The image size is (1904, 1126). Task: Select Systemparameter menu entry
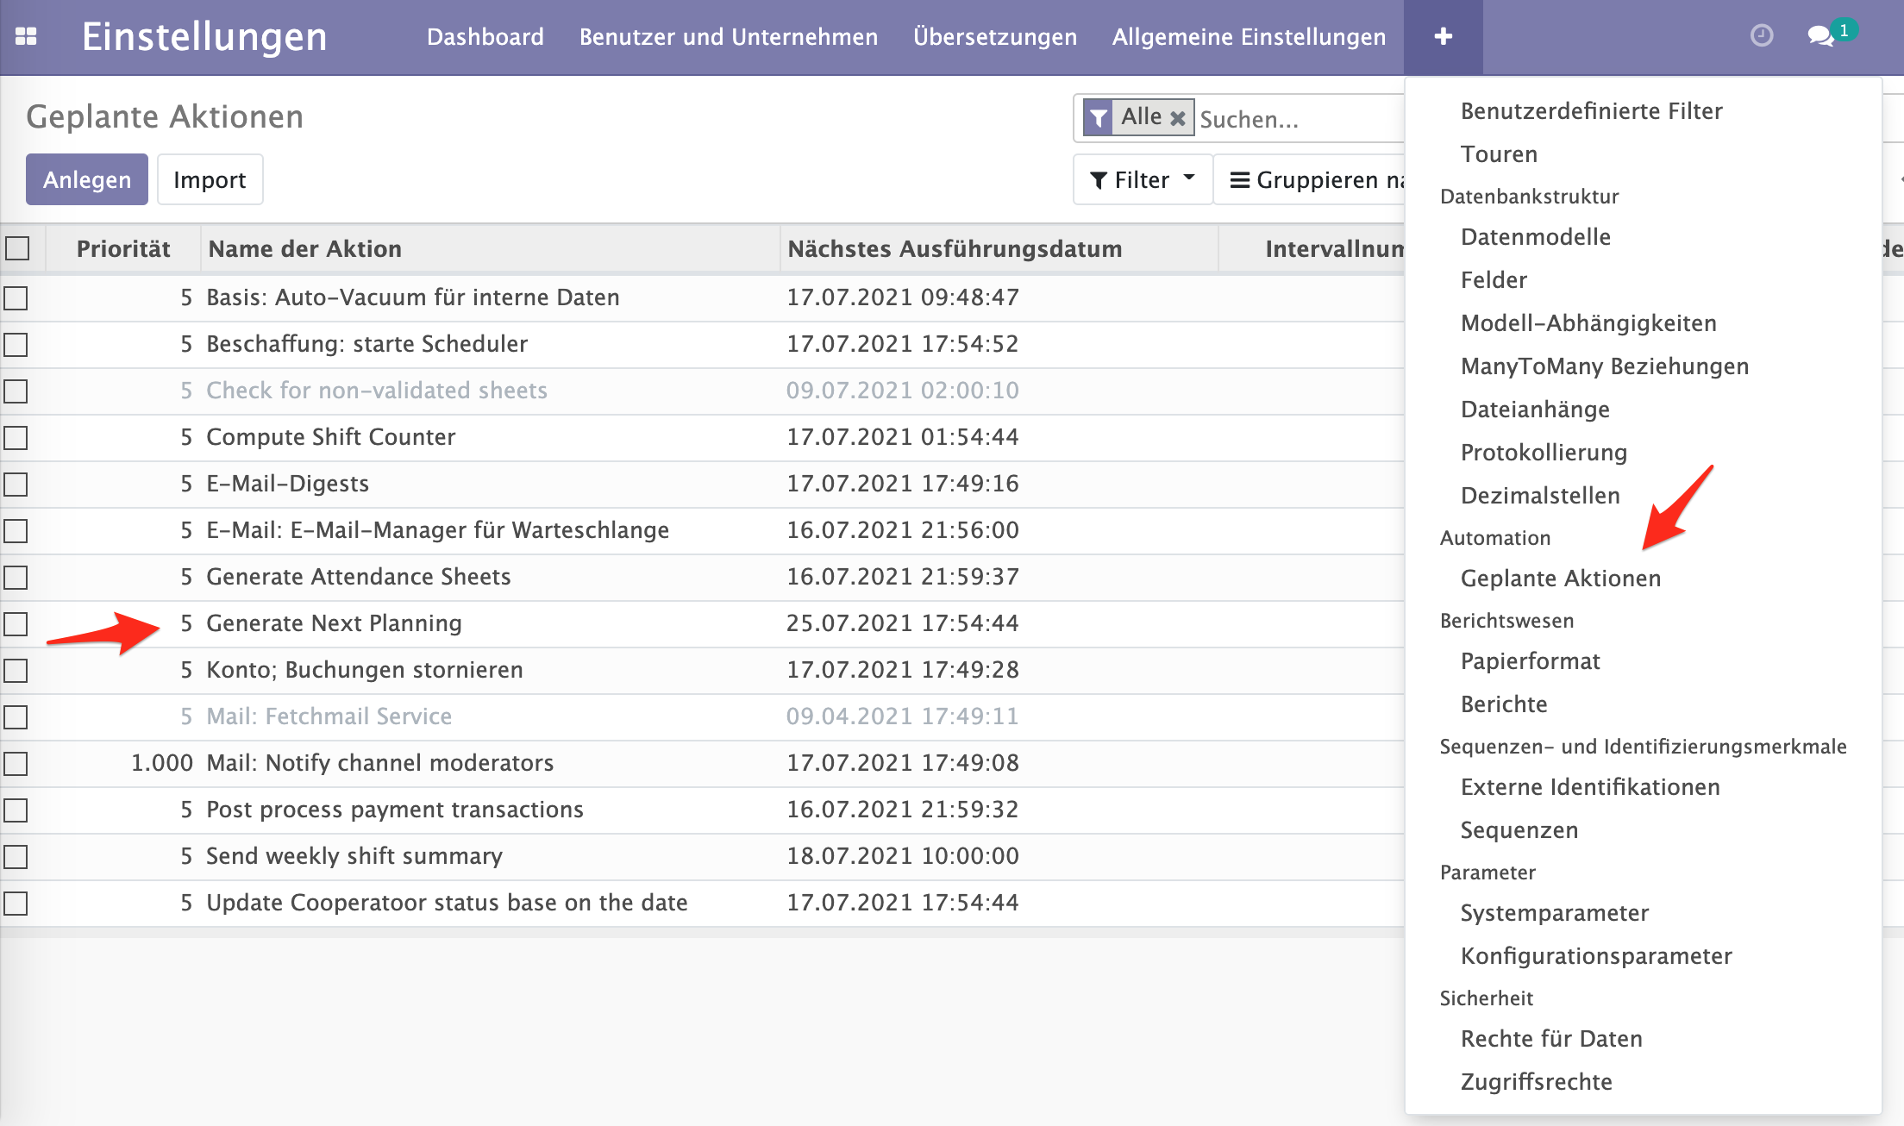[x=1555, y=913]
